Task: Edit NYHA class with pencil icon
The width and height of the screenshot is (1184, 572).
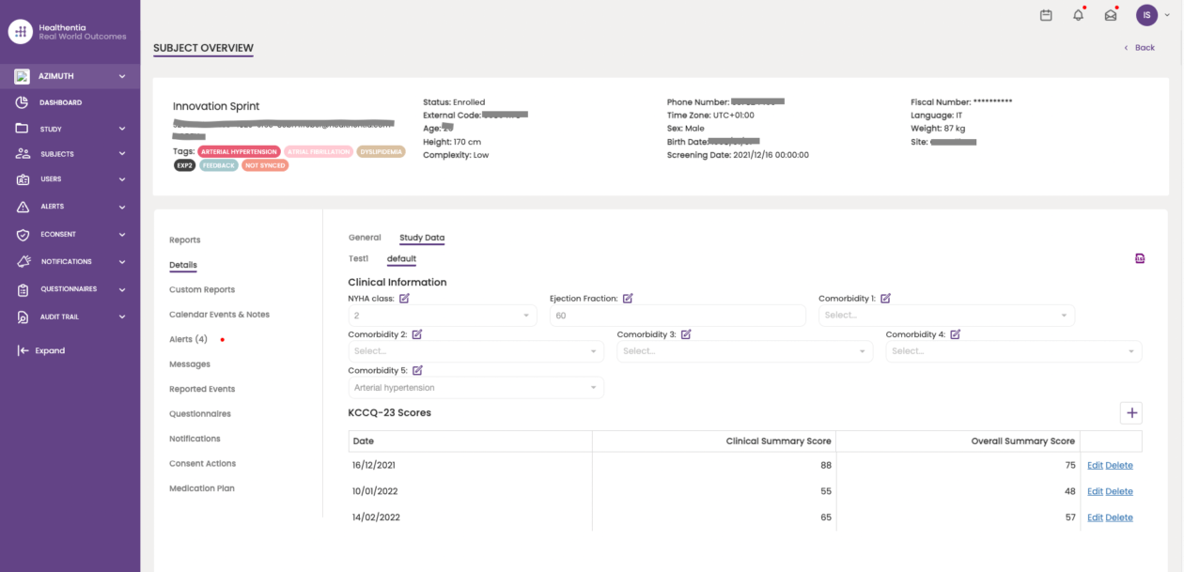Action: 404,299
